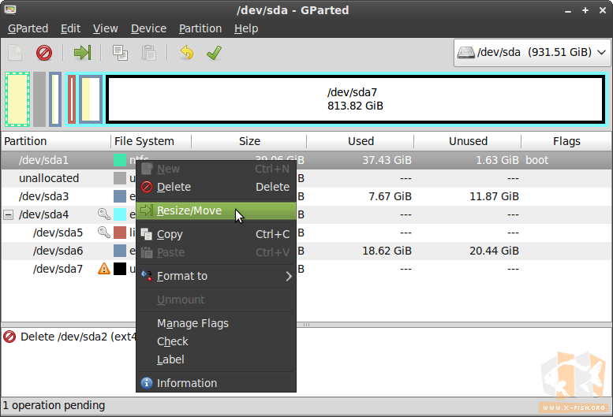Sort by the Used column header
The image size is (613, 417).
point(361,141)
